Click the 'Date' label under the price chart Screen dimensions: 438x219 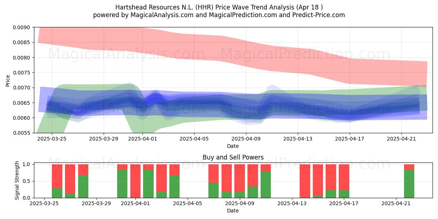[233, 146]
